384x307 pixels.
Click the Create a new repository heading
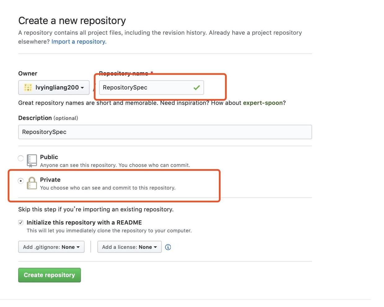(72, 21)
